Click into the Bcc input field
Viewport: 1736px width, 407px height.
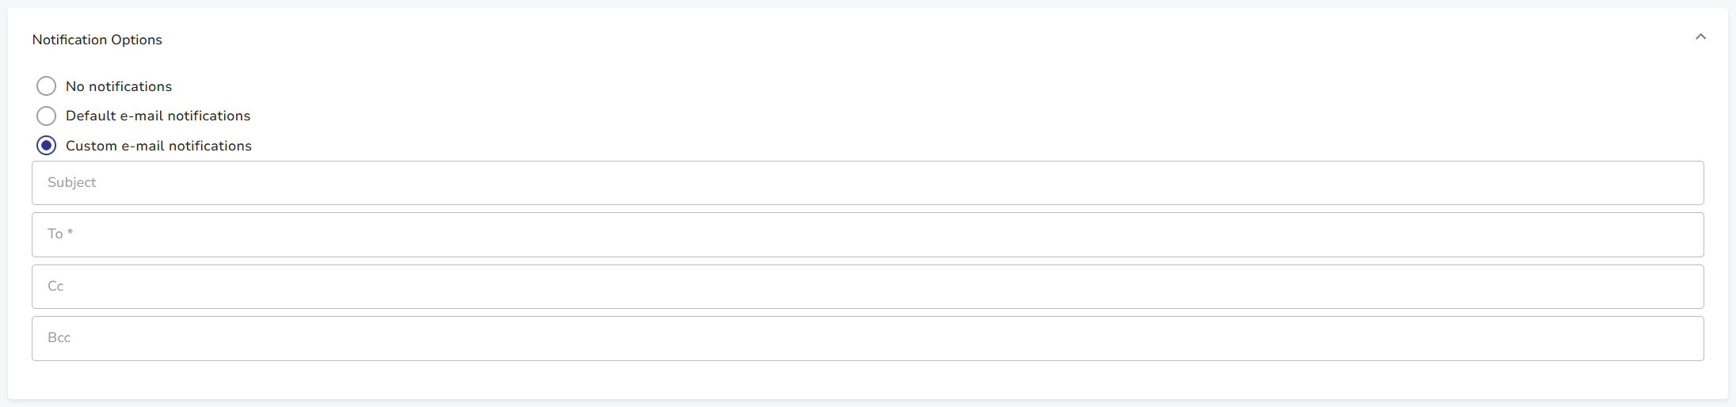868,338
